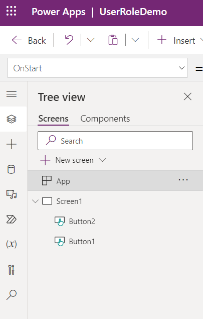This screenshot has width=203, height=319.
Task: Select Button1 in the tree
Action: (x=82, y=242)
